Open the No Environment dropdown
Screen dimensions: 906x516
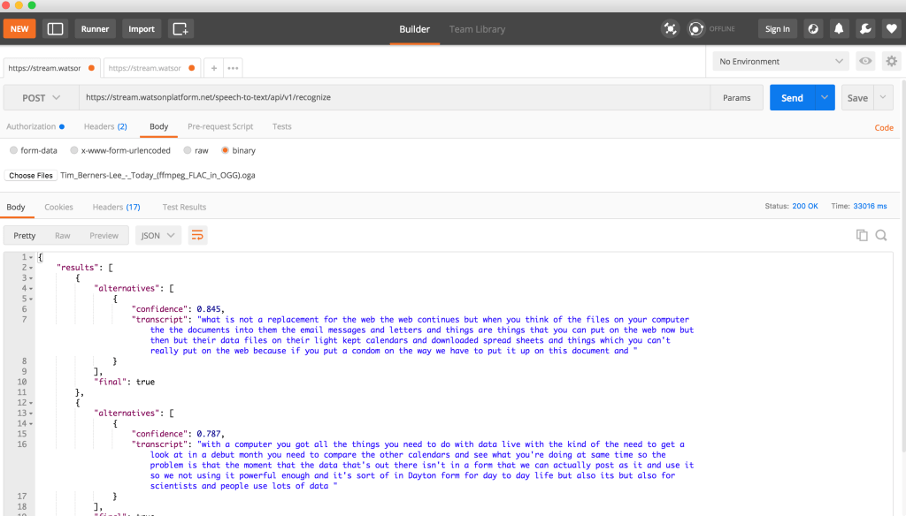[x=779, y=61]
